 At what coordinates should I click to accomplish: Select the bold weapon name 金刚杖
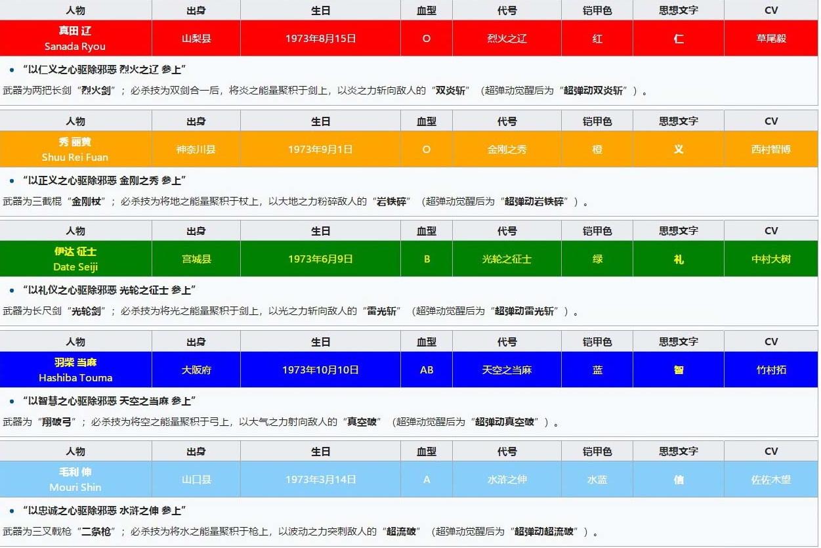87,202
